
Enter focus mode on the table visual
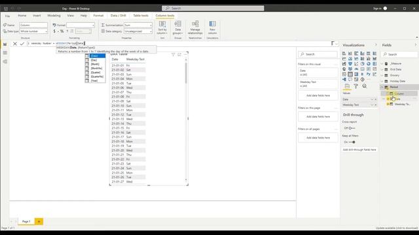(179, 54)
